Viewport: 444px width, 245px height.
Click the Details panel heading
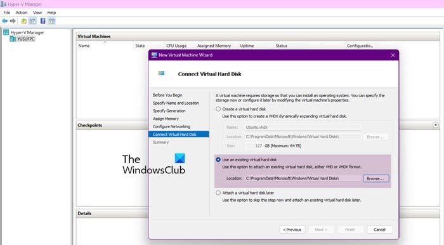click(84, 213)
